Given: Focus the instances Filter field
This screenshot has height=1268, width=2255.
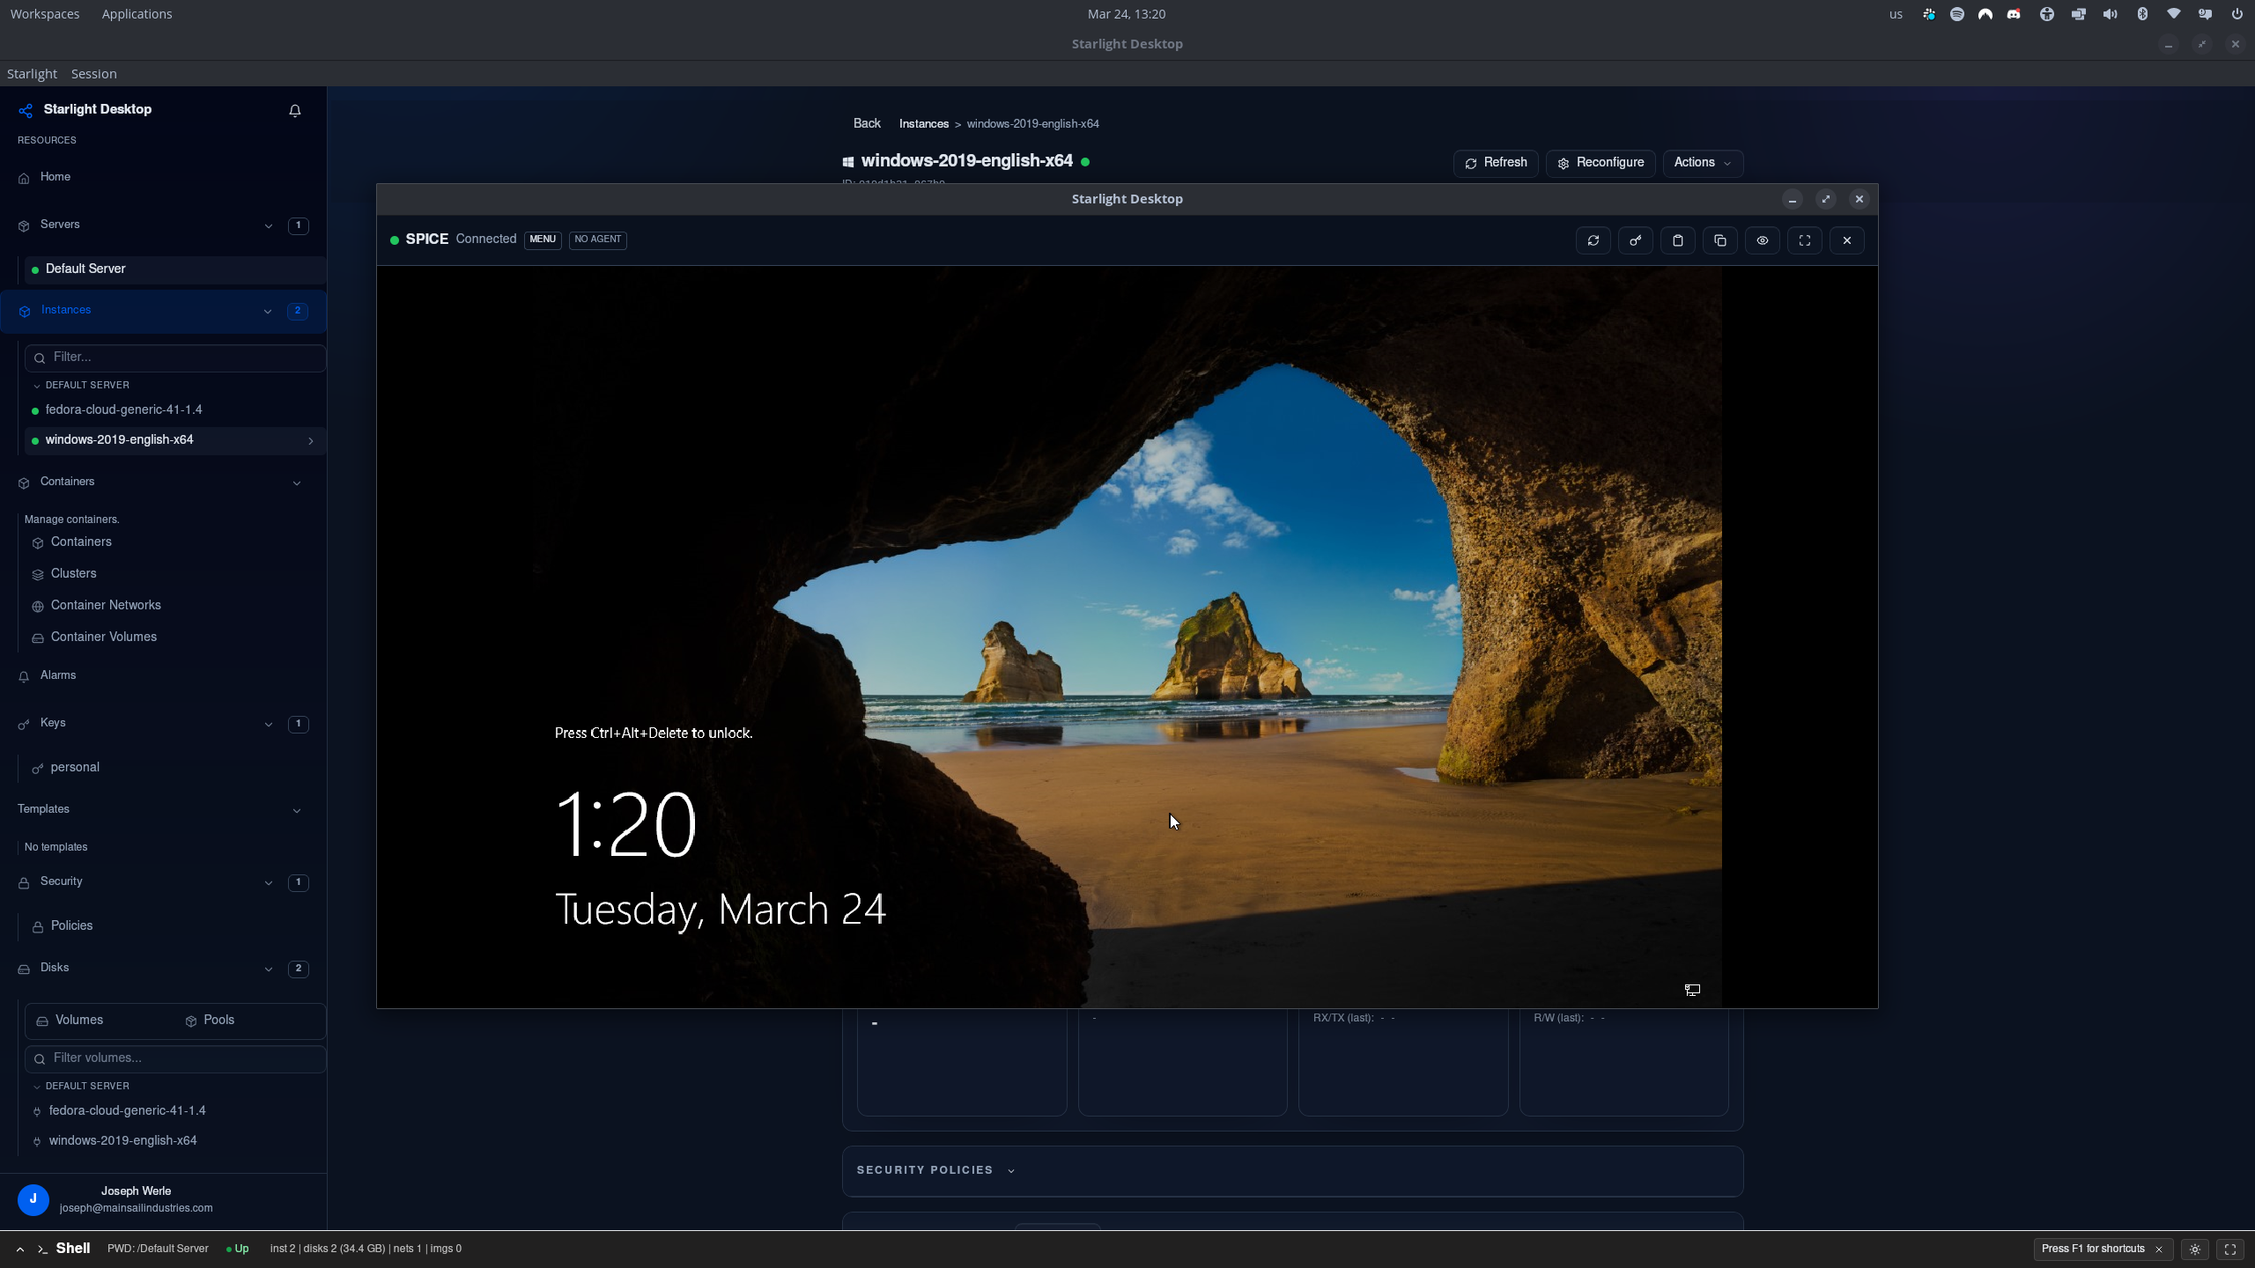Looking at the screenshot, I should (x=176, y=358).
